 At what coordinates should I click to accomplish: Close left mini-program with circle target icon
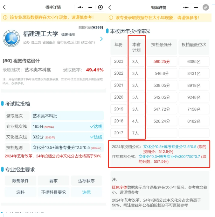[x=101, y=7]
